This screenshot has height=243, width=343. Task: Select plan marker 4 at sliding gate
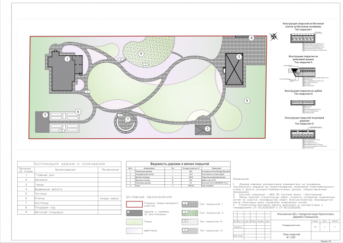coord(251,37)
